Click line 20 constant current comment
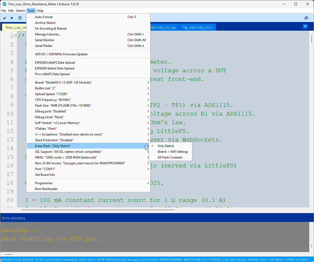This screenshot has width=314, height=262. coord(125,200)
